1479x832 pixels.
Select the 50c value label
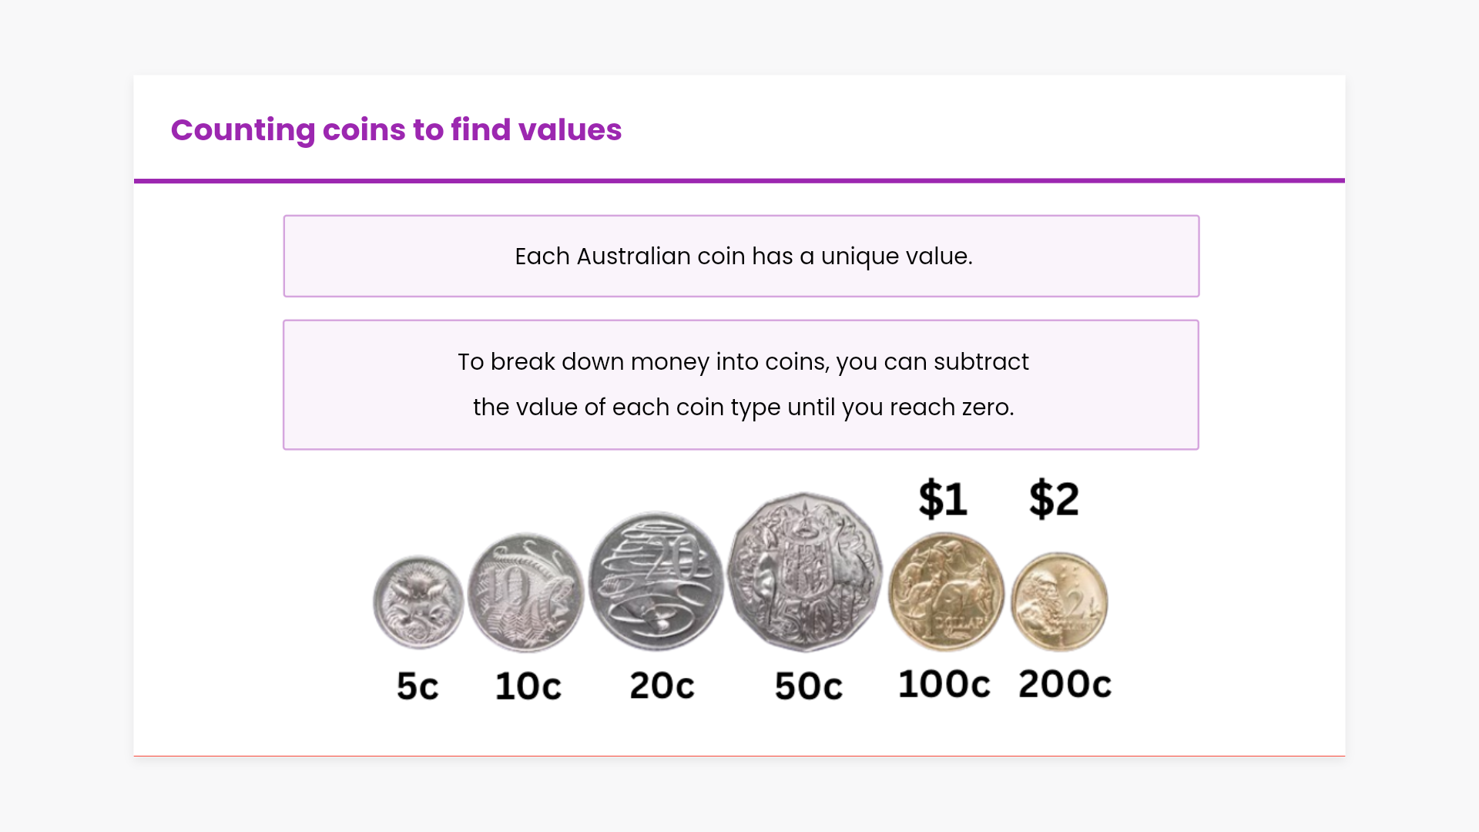[x=808, y=686]
